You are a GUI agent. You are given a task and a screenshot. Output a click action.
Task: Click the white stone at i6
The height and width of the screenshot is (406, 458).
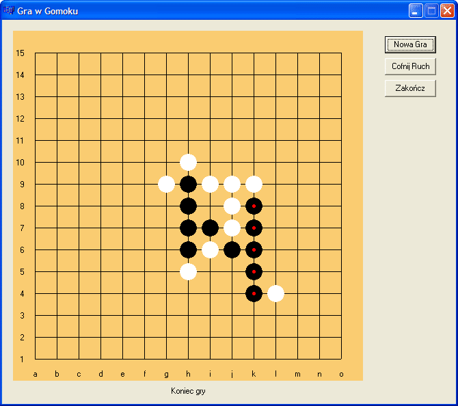click(x=210, y=249)
